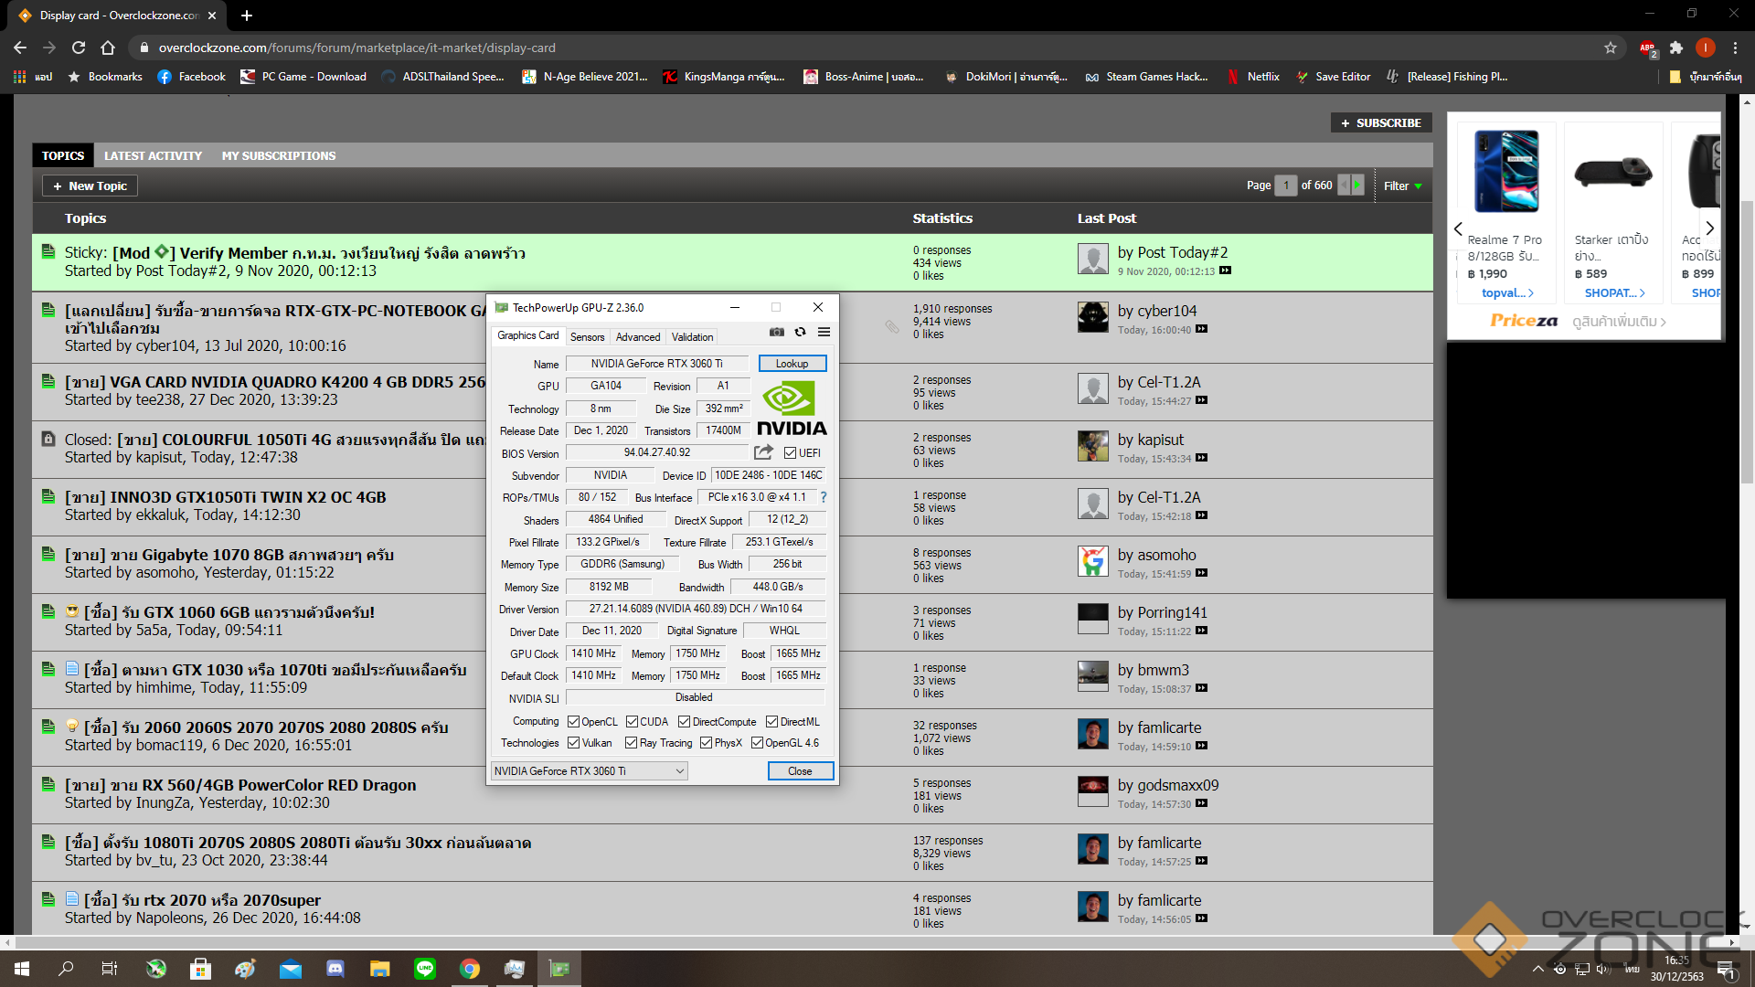Bookmark this page with star icon
This screenshot has height=987, width=1755.
coord(1610,48)
